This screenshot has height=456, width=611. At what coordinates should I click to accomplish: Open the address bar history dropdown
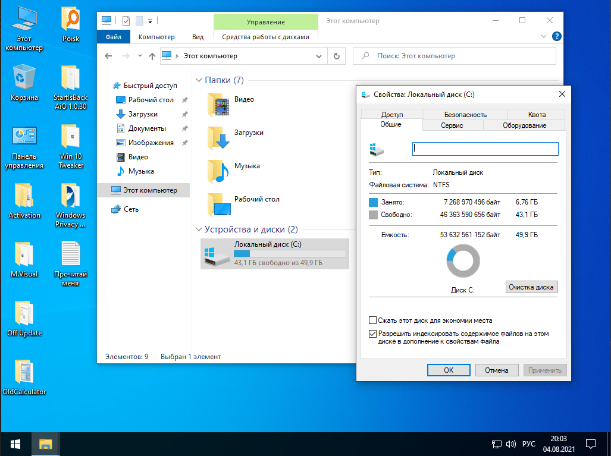point(319,56)
